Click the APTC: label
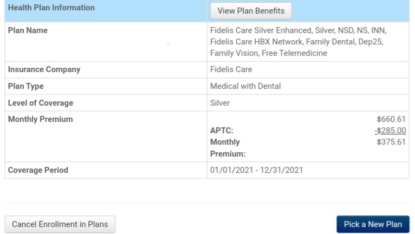 pos(222,131)
